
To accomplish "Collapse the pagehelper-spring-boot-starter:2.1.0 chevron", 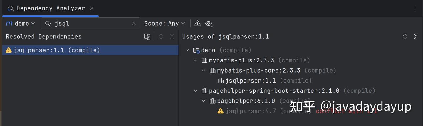I will point(195,91).
